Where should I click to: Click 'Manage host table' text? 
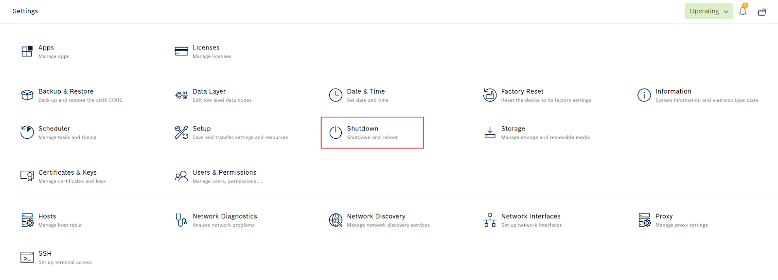[60, 225]
